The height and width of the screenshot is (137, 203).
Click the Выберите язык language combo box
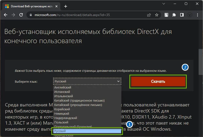click(x=87, y=82)
